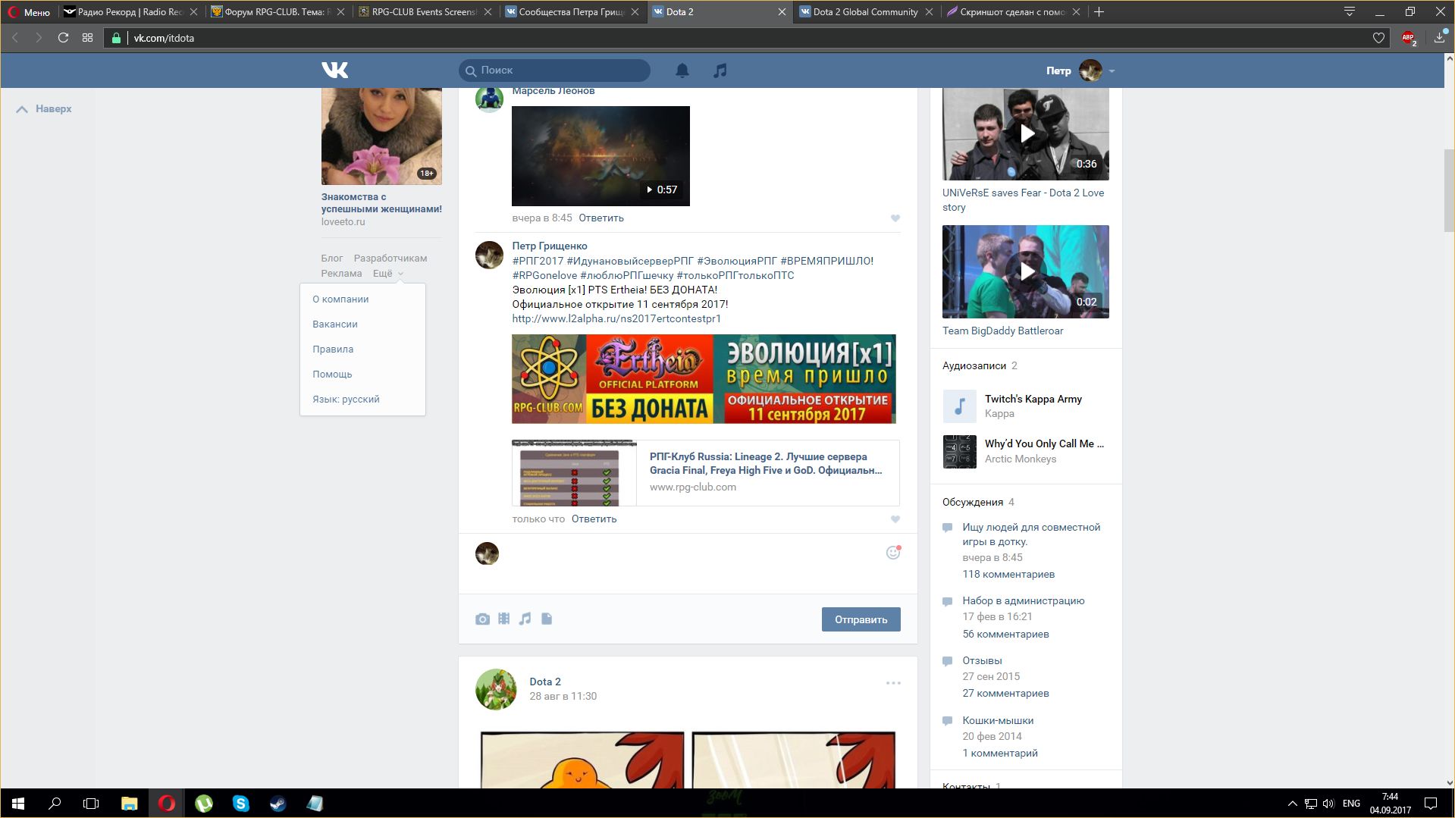
Task: Select О компании menu entry
Action: pyautogui.click(x=340, y=299)
